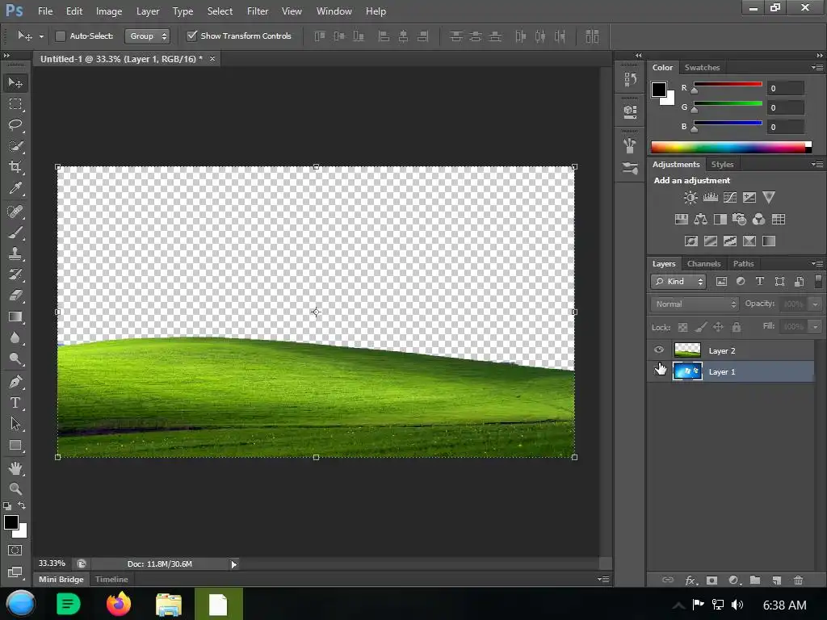Toggle lock transparent pixels
The height and width of the screenshot is (620, 827).
[682, 327]
